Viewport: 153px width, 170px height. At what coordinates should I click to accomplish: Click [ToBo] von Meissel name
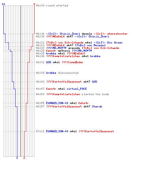(90, 45)
